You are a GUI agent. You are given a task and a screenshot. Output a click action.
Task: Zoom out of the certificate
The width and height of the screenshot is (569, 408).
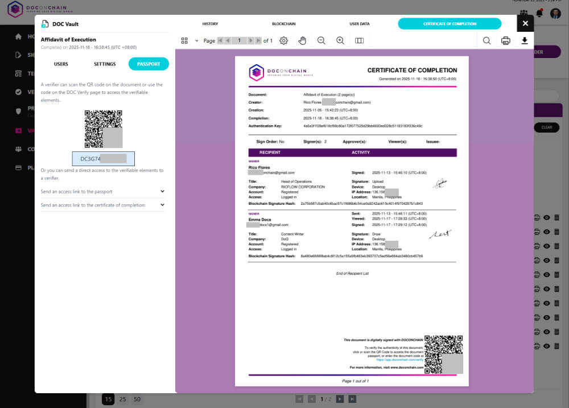321,40
